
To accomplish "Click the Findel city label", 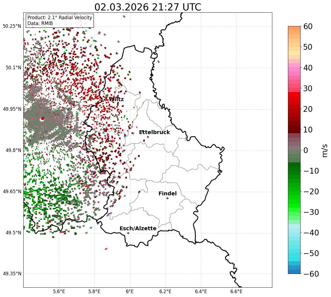I will tap(168, 194).
